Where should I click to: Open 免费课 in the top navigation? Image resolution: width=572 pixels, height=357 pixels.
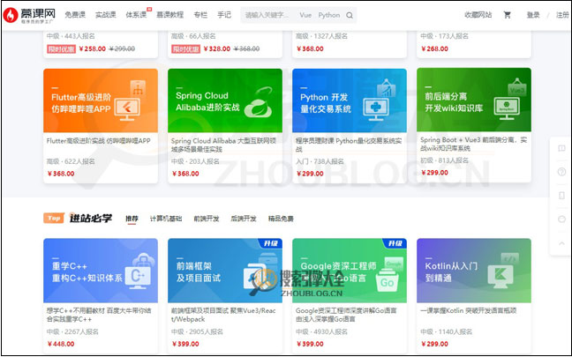[x=75, y=15]
